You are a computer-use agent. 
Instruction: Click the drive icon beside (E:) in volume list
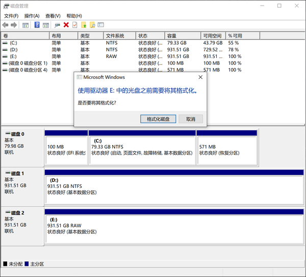pos(5,57)
